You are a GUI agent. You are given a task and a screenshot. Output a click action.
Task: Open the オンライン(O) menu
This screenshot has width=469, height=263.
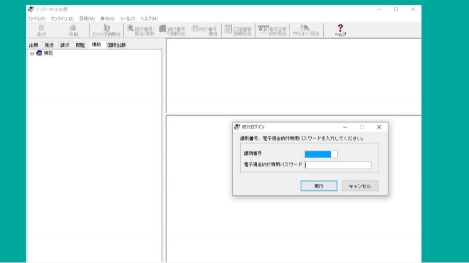[x=62, y=19]
